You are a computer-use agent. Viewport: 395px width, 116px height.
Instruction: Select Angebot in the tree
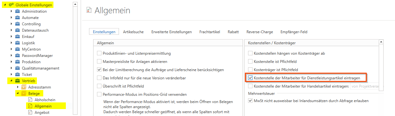(x=42, y=113)
